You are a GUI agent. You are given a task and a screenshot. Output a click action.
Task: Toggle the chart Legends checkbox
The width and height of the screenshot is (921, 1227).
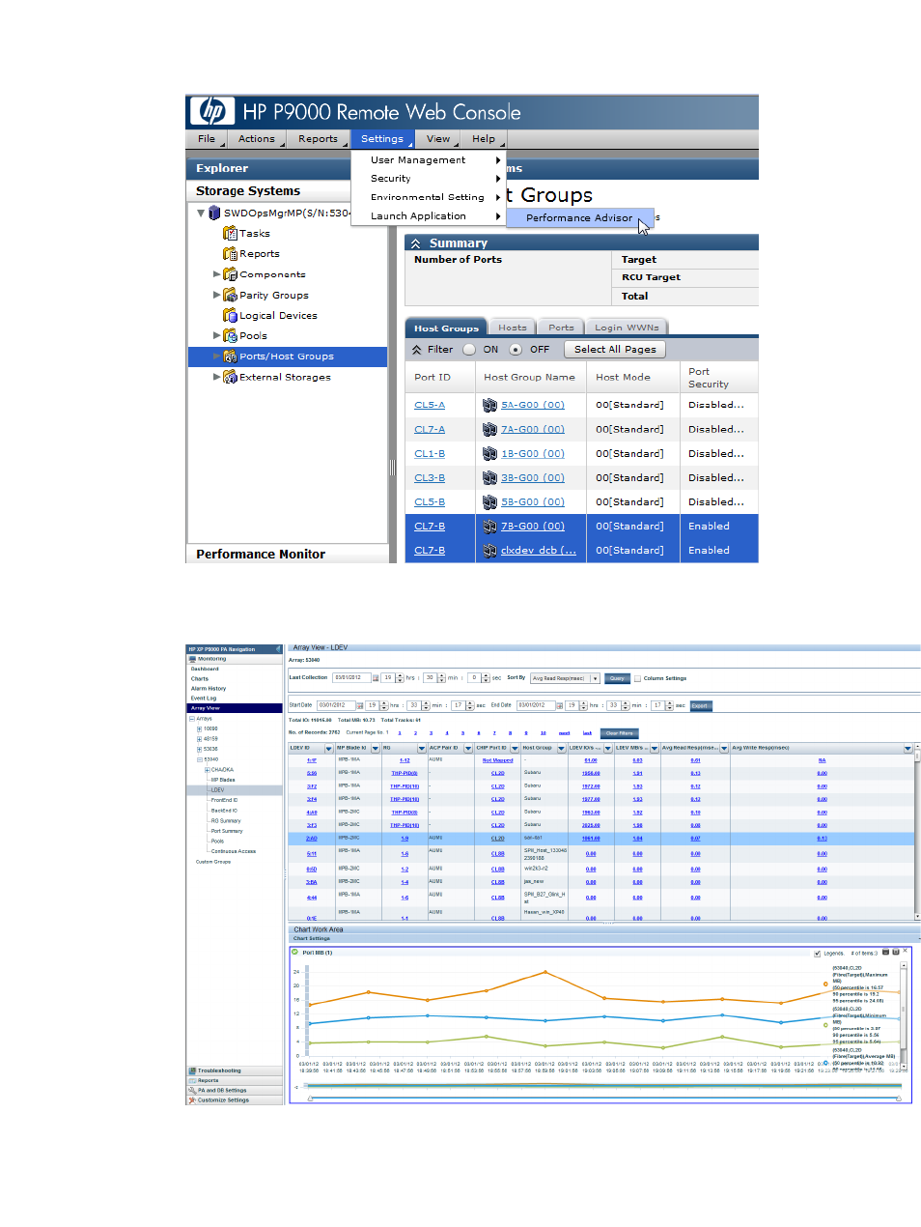[x=818, y=954]
